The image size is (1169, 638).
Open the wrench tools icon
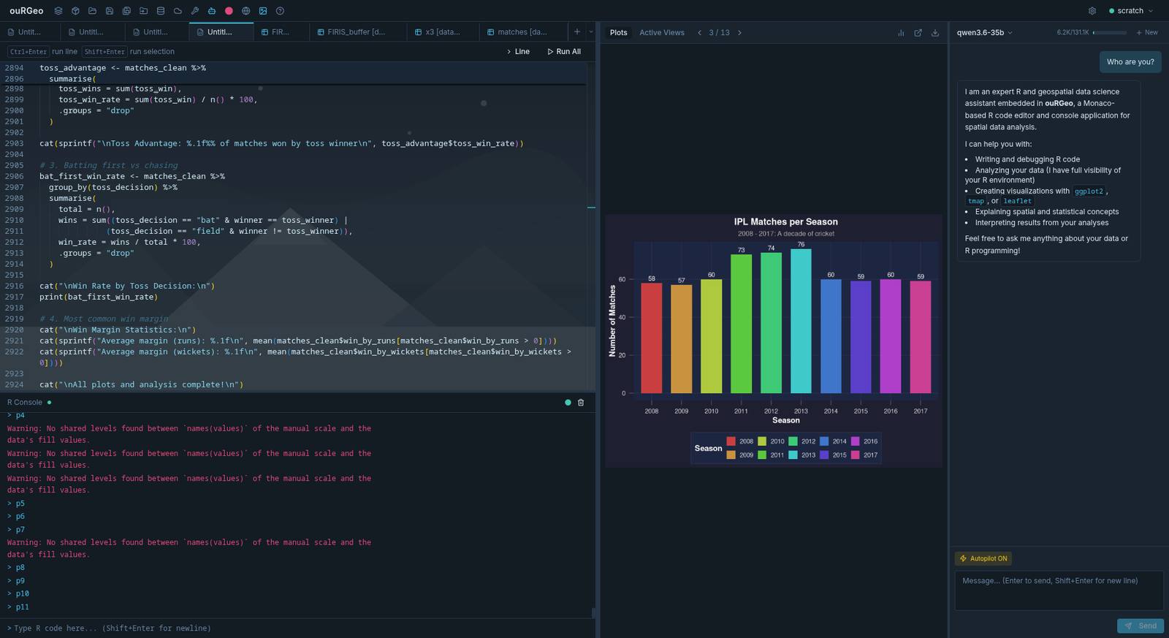195,11
